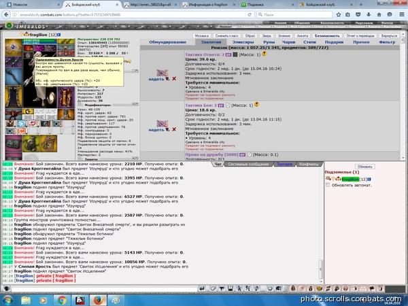408x306 pixels.
Task: Switch to the Подземка browser tab
Action: pos(268,5)
